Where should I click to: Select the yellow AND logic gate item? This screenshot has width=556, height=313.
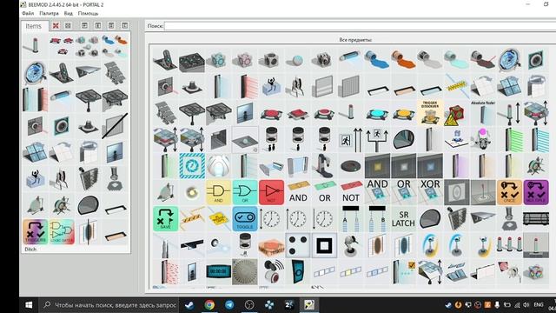point(218,192)
